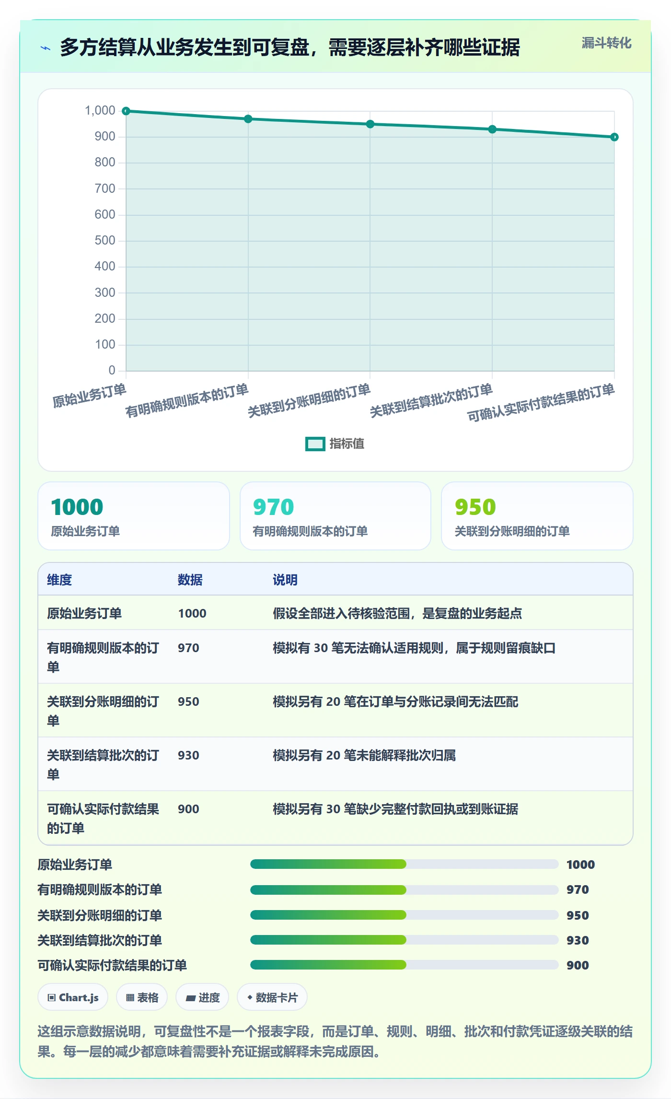Click the 500 y-axis label

[x=105, y=241]
